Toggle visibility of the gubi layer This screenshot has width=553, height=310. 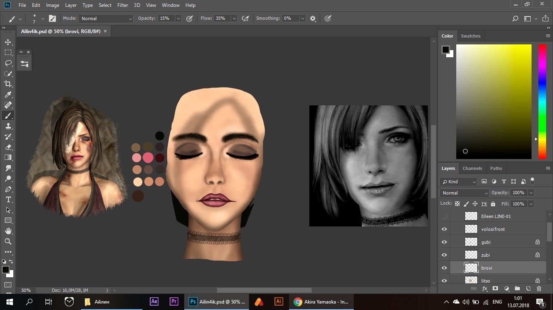coord(444,242)
